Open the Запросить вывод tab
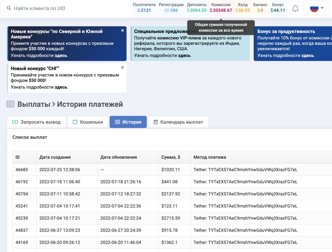Screen dimensions: 332x252 (x=36, y=122)
